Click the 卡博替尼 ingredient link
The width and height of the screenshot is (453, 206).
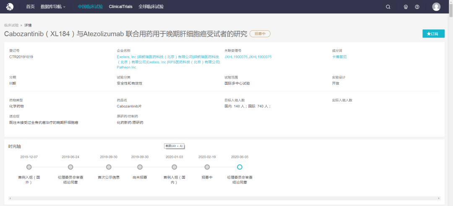(x=339, y=57)
